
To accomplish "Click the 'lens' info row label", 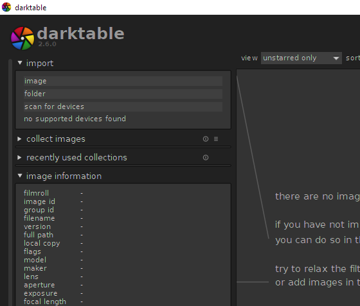I will pyautogui.click(x=31, y=276).
